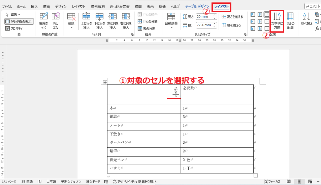
Task: Open the fx formula button
Action: point(318,28)
